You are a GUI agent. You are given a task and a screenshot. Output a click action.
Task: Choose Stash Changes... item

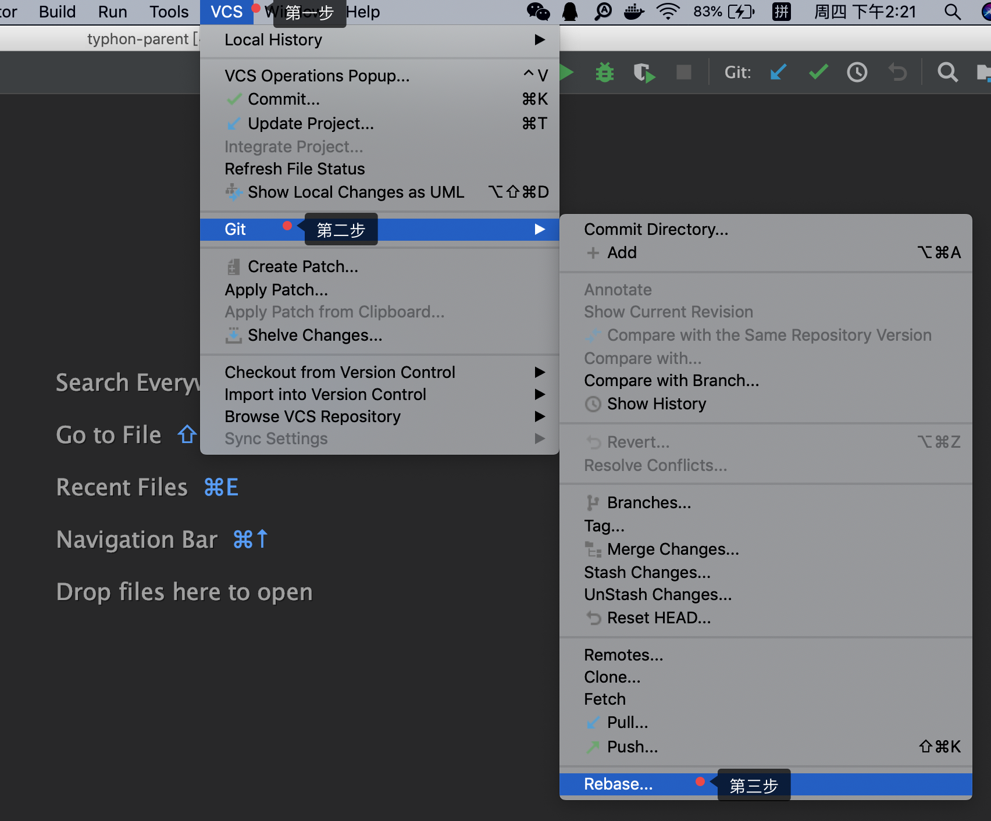(766, 572)
